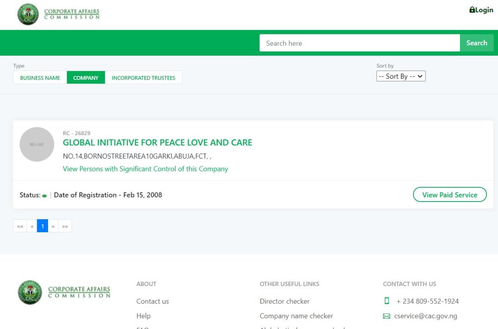Click the View Paid Service button
This screenshot has width=498, height=329.
[x=450, y=195]
